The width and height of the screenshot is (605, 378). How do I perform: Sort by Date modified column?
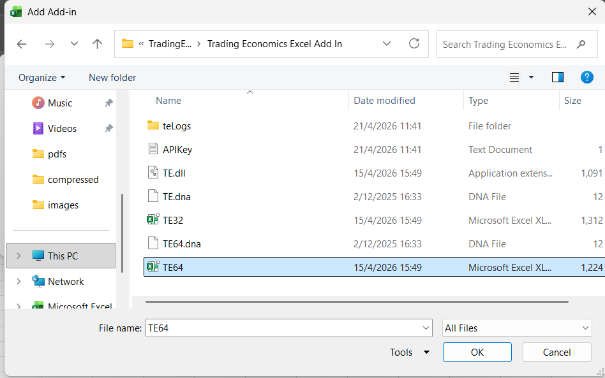384,101
